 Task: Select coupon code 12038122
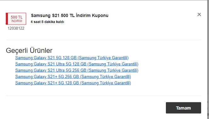[x=16, y=28]
